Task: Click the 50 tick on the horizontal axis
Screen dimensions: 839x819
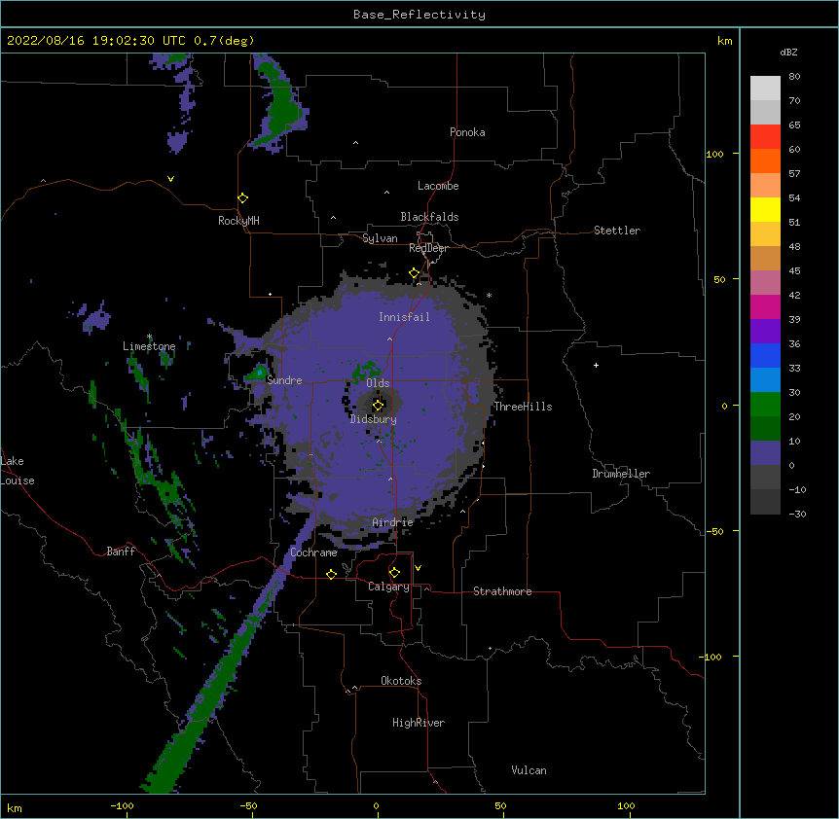Action: click(500, 805)
